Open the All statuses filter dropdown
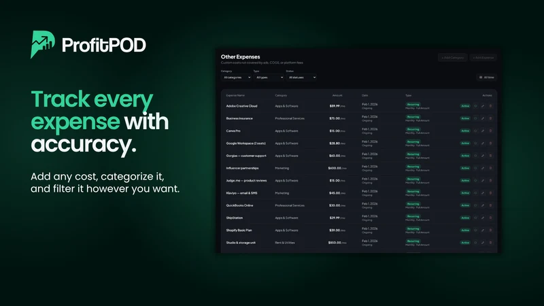Viewport: 544px width, 306px height. (x=301, y=78)
